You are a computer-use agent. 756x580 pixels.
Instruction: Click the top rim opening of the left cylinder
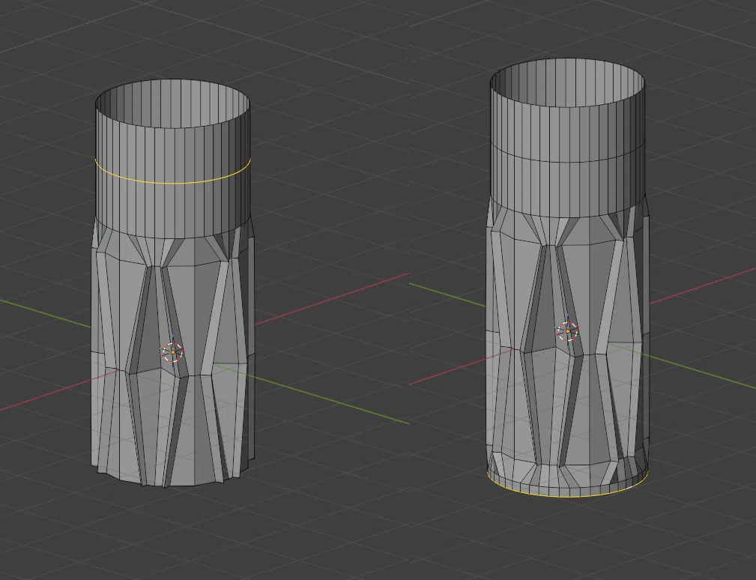click(172, 103)
